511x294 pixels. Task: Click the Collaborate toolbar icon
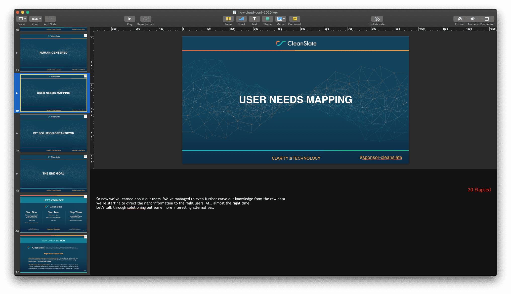click(377, 19)
